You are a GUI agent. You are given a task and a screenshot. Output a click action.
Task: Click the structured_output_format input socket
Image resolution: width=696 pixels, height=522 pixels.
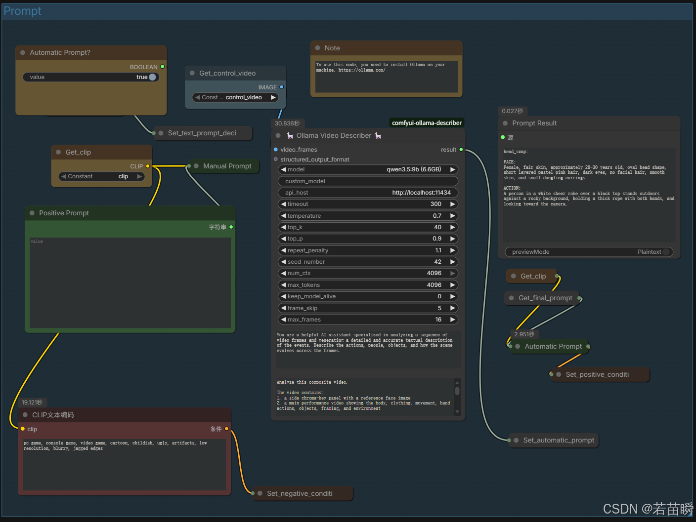point(276,159)
